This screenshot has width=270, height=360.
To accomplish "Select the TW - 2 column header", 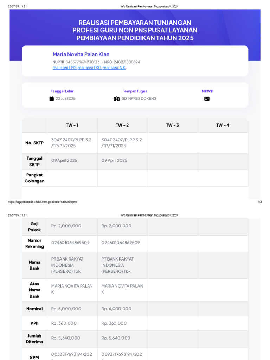I will click(x=122, y=125).
